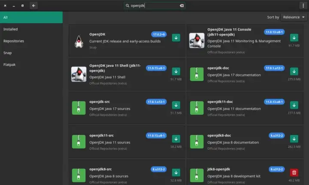Install the openjdk-doc package
Screen dimensions: 309x185
(x=294, y=72)
